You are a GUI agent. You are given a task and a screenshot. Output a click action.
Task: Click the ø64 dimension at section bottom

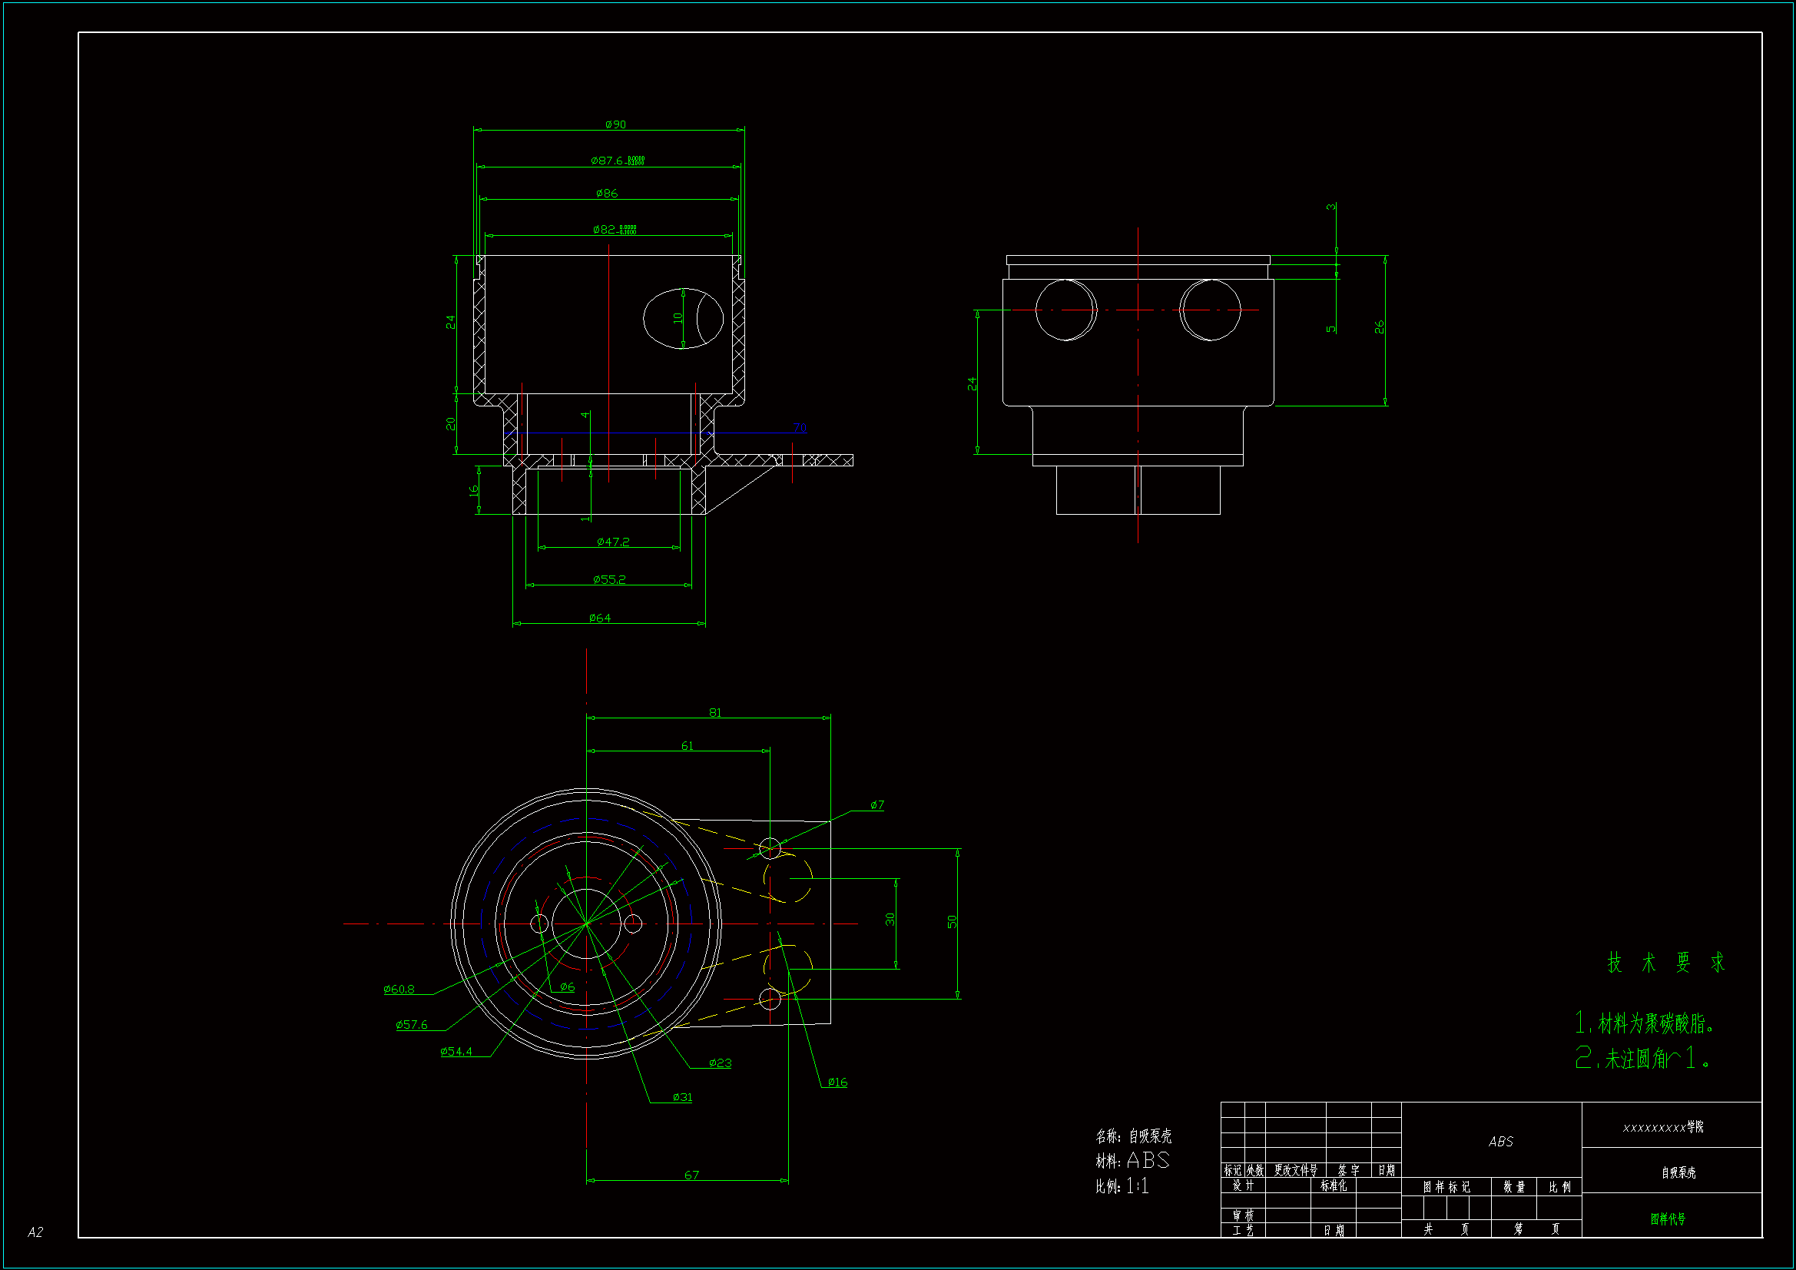(600, 618)
